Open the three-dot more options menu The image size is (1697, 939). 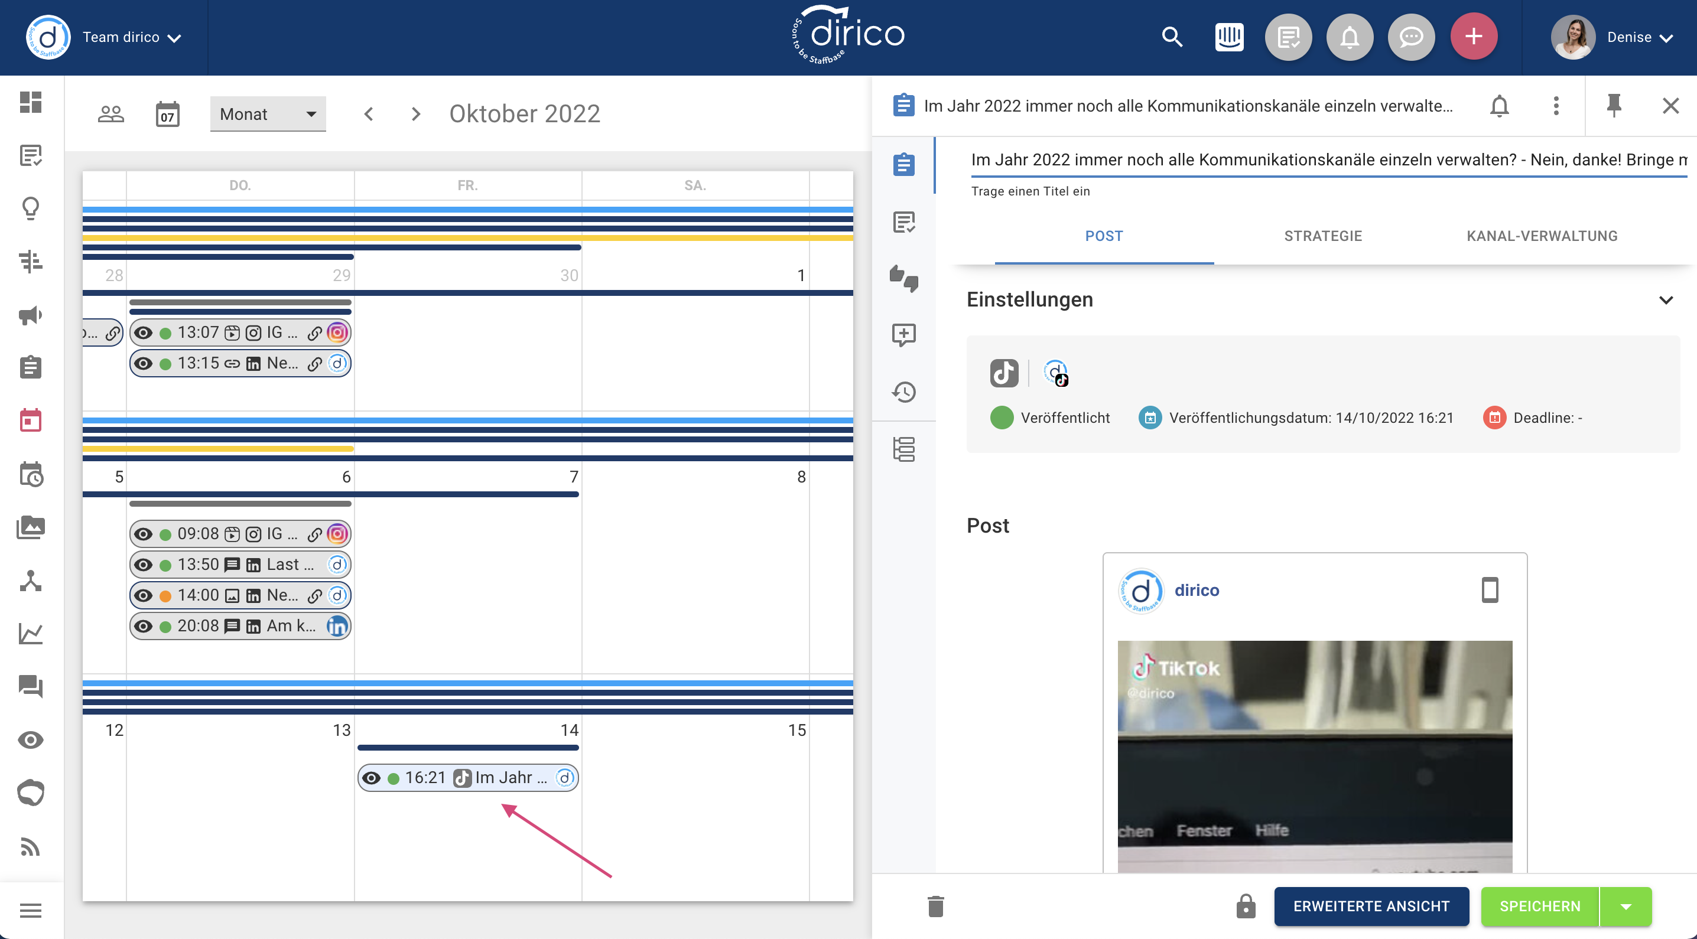(1556, 105)
